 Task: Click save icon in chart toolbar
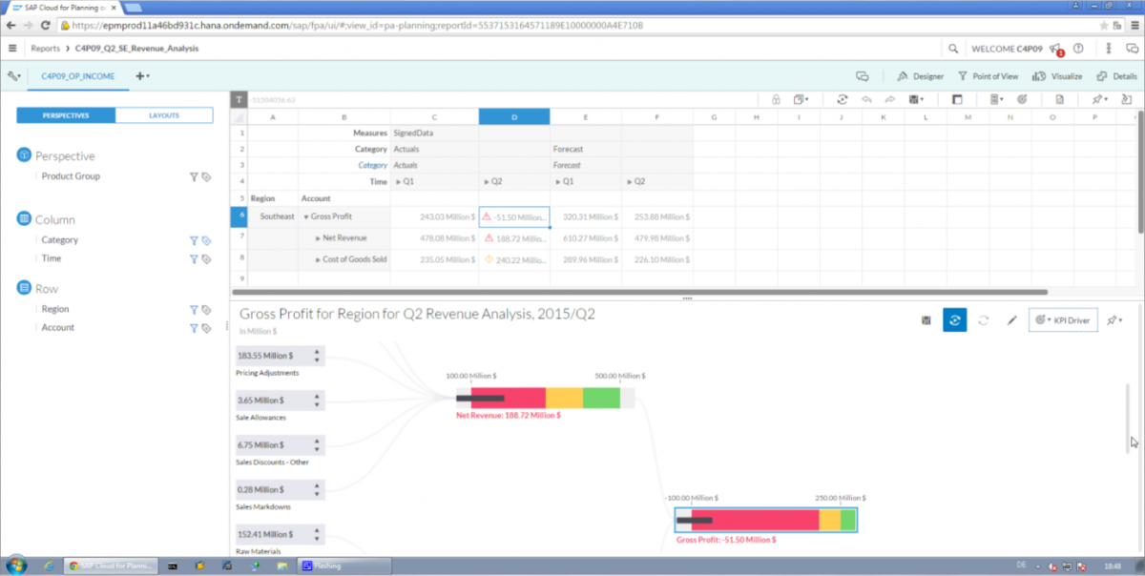[926, 320]
